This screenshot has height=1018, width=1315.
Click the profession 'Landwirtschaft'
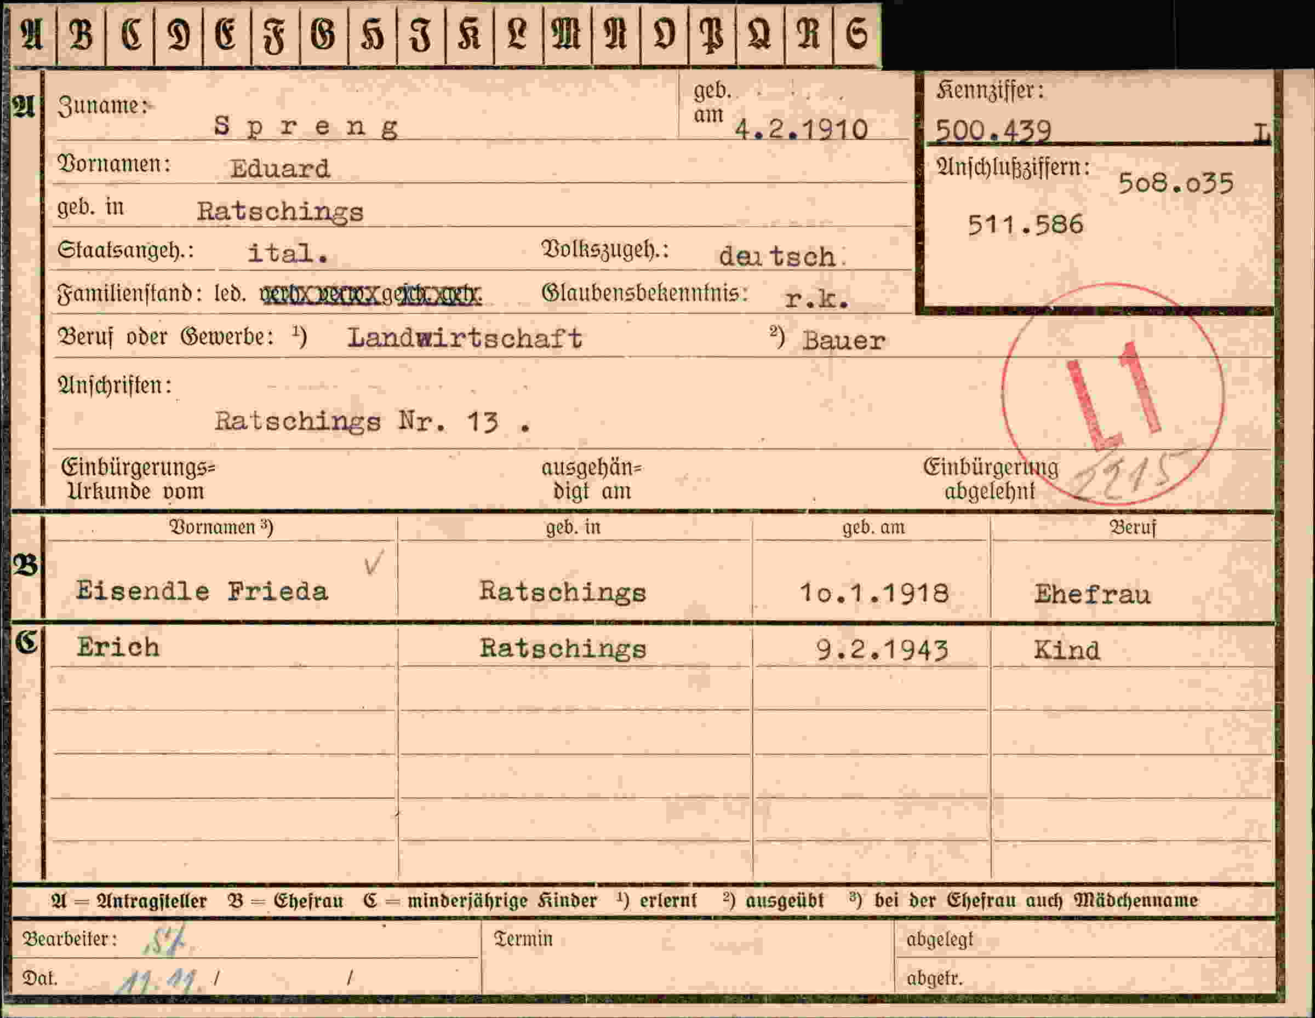pos(465,338)
